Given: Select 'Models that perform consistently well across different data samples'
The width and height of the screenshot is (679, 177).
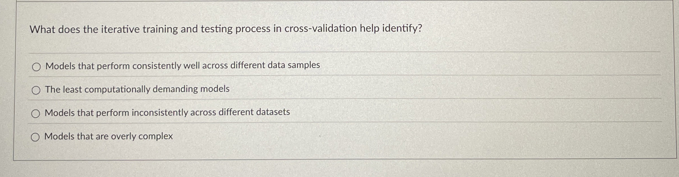Looking at the screenshot, I should point(182,65).
